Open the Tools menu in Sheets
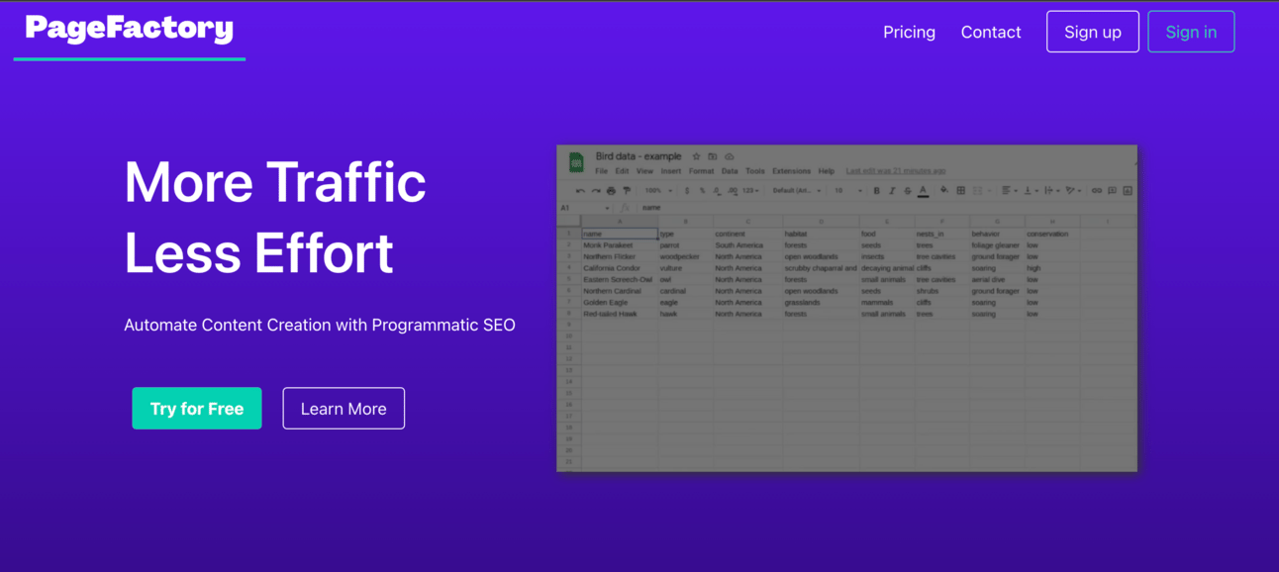1279x572 pixels. coord(755,171)
